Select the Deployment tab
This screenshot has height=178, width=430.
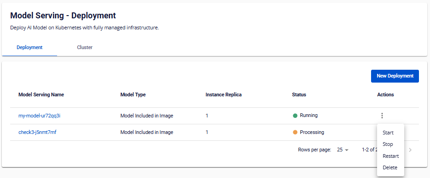tap(29, 47)
